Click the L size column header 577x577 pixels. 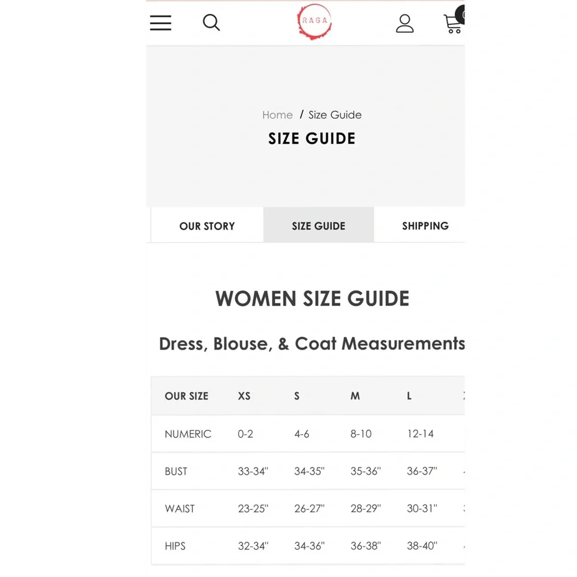point(409,396)
